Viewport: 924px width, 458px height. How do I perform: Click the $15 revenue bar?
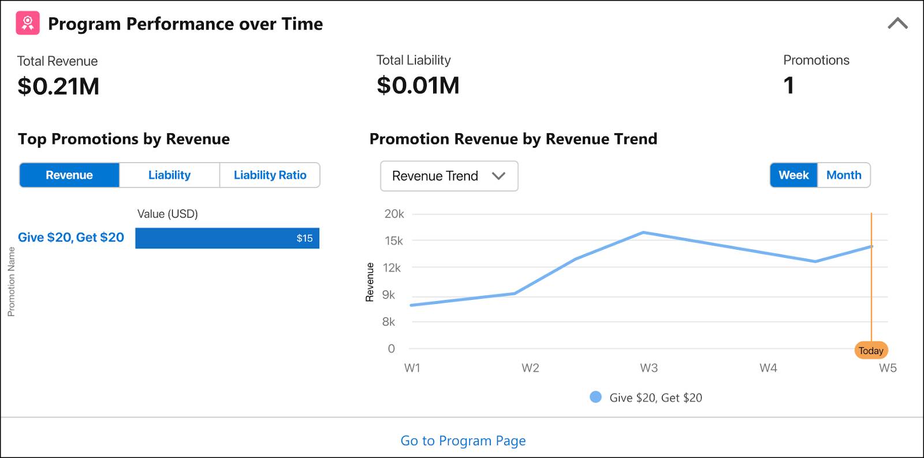[227, 238]
